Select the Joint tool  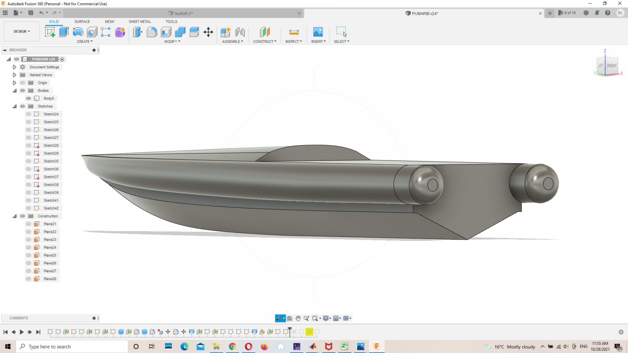240,32
